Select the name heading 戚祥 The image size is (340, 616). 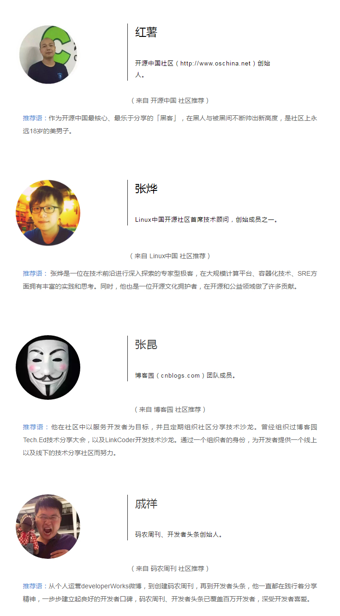click(x=146, y=503)
